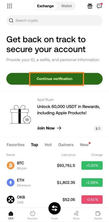Switch to the Wallet toggle
The width and height of the screenshot is (109, 222).
coord(66,6)
